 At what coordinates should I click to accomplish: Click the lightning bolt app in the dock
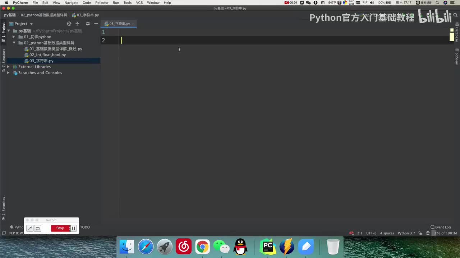[287, 247]
